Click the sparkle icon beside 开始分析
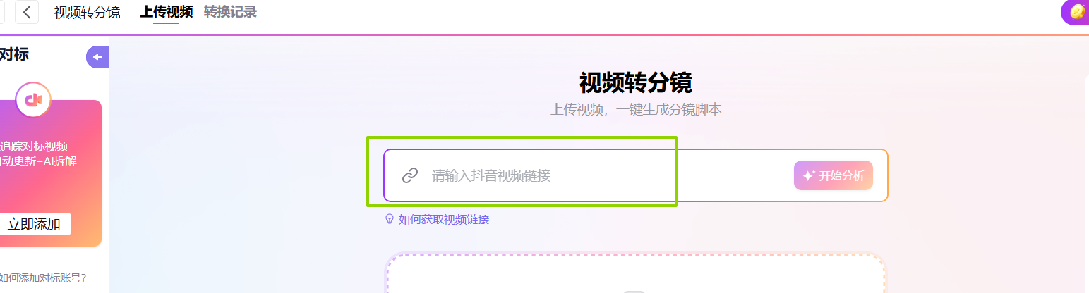This screenshot has width=1089, height=293. click(x=809, y=176)
